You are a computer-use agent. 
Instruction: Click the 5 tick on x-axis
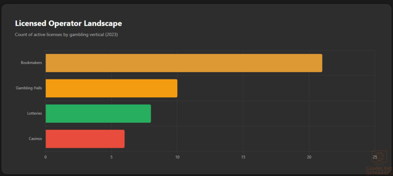pyautogui.click(x=111, y=157)
